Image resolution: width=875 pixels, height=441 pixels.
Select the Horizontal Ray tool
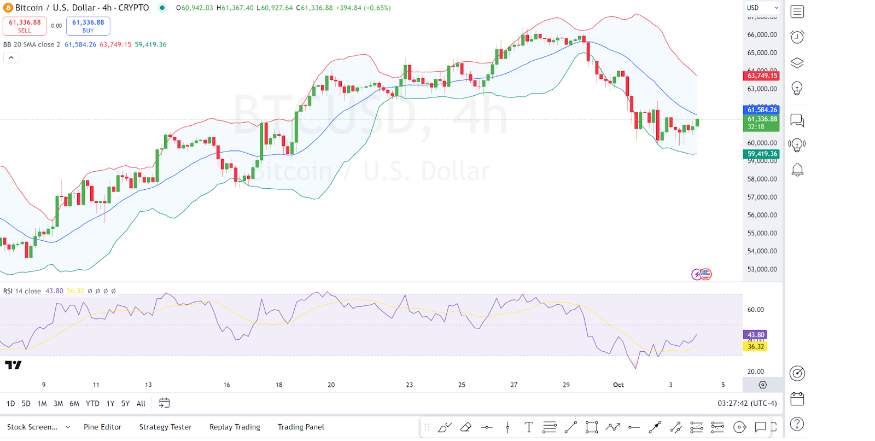(634, 427)
